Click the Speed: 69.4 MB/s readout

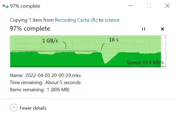tap(145, 62)
